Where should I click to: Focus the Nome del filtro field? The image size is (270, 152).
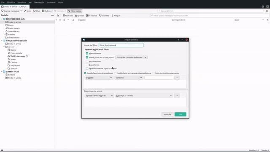click(121, 45)
